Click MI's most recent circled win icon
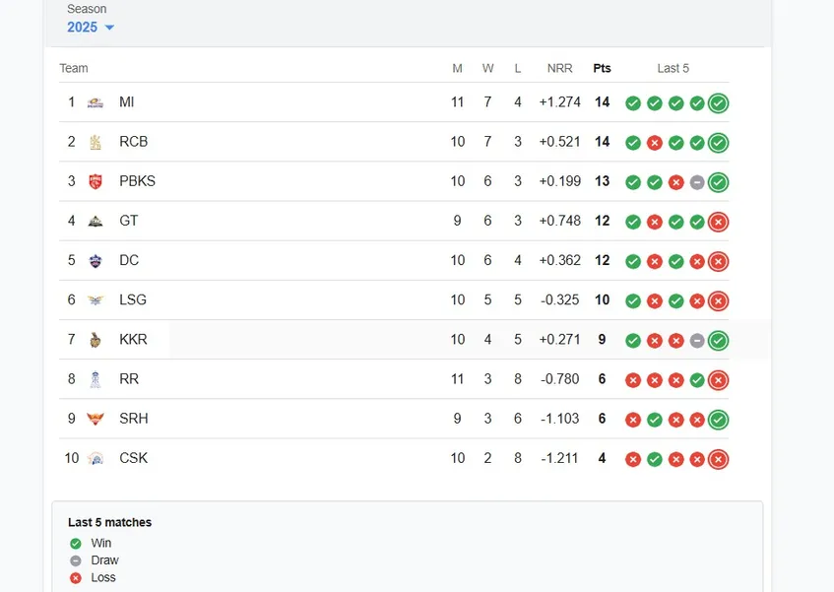834x592 pixels. tap(719, 103)
